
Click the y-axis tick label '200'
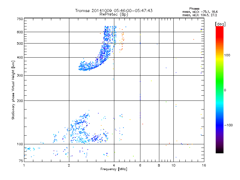[x=20, y=101]
